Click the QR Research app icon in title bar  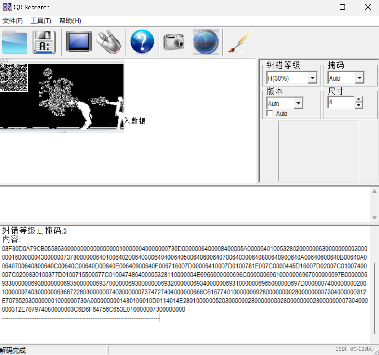[x=7, y=7]
